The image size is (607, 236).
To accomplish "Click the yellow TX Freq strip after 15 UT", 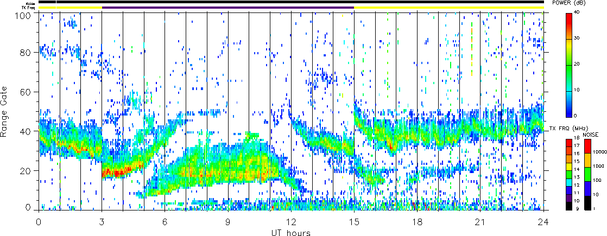I will pos(449,8).
